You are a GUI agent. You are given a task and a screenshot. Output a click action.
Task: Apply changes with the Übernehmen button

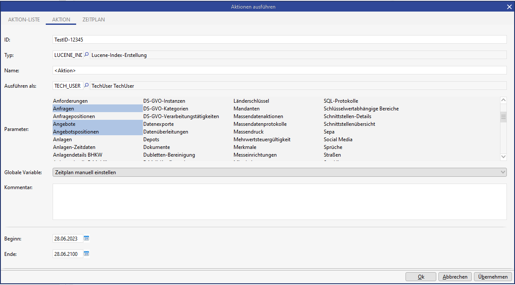[x=493, y=277]
